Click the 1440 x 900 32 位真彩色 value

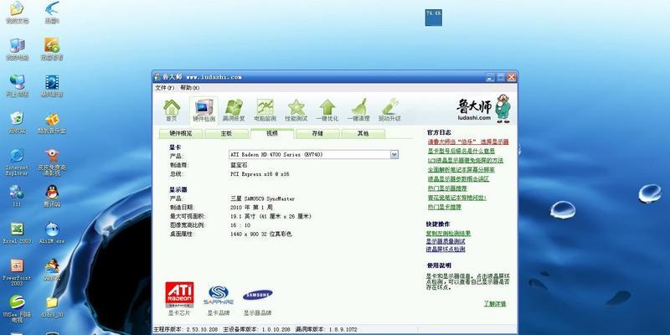coord(261,234)
